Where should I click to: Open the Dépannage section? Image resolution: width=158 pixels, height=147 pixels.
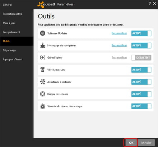pyautogui.click(x=17, y=50)
